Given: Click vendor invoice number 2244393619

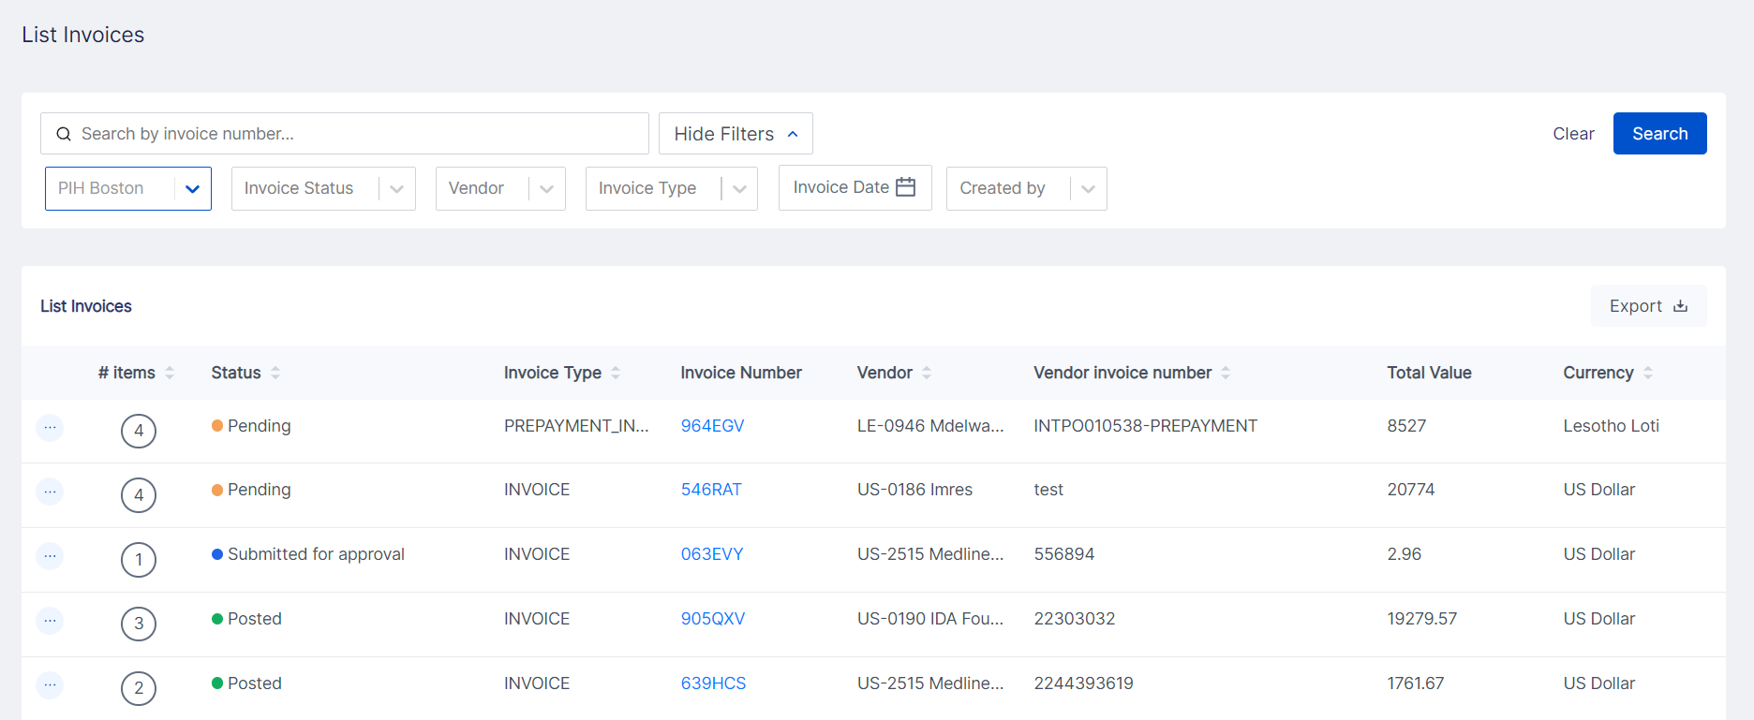Looking at the screenshot, I should pos(1083,683).
